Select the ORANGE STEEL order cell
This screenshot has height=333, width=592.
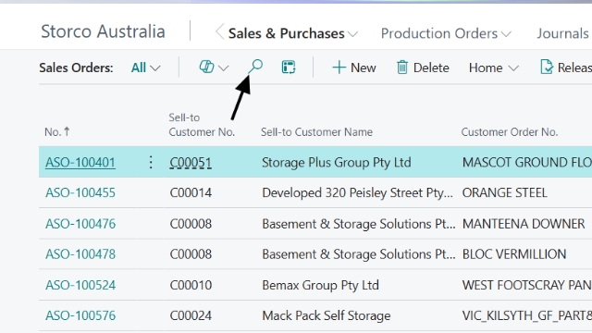(x=504, y=193)
